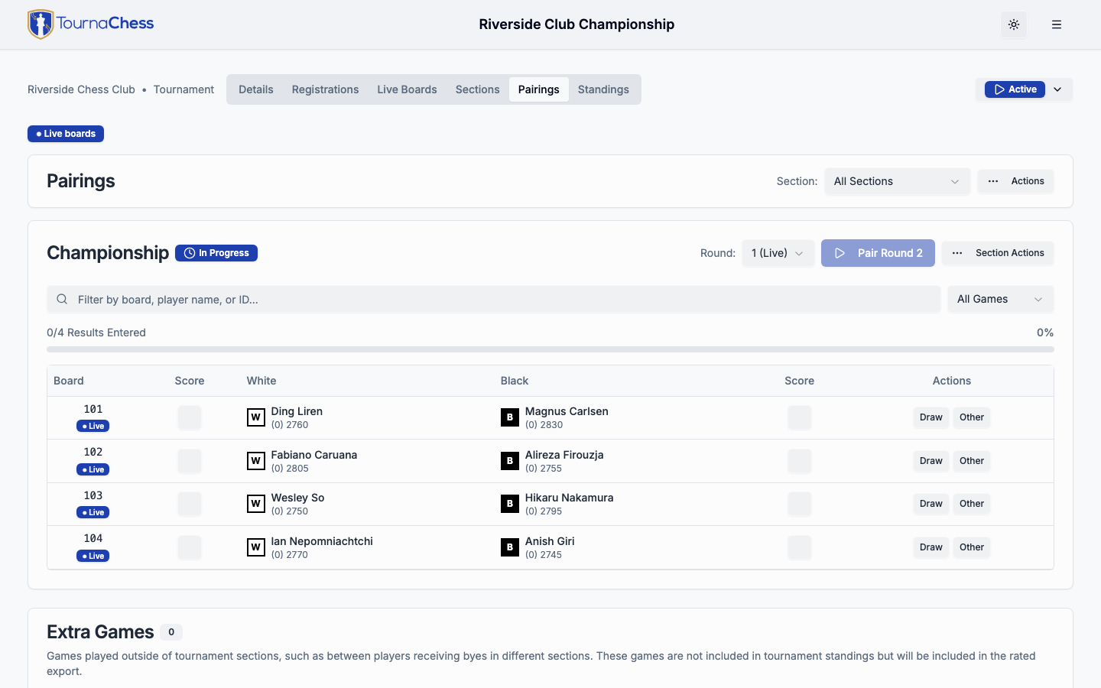This screenshot has width=1101, height=688.
Task: Click the 0/4 Results Entered text
Action: 96,333
